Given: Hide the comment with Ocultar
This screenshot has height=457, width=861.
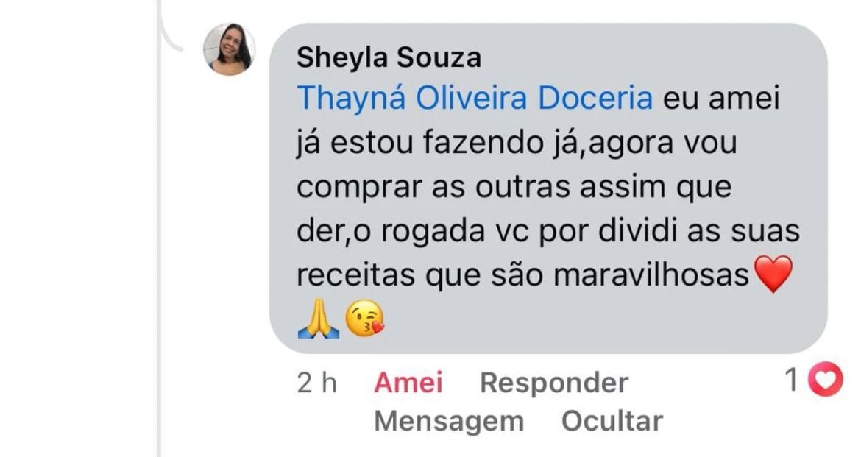Looking at the screenshot, I should click(x=612, y=421).
